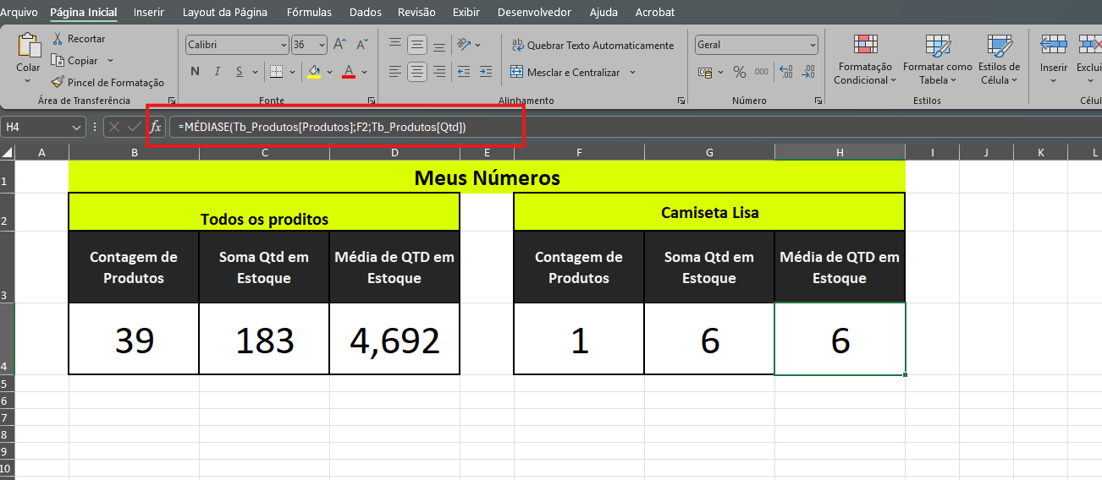Toggle bold (N) formatting

tap(195, 72)
